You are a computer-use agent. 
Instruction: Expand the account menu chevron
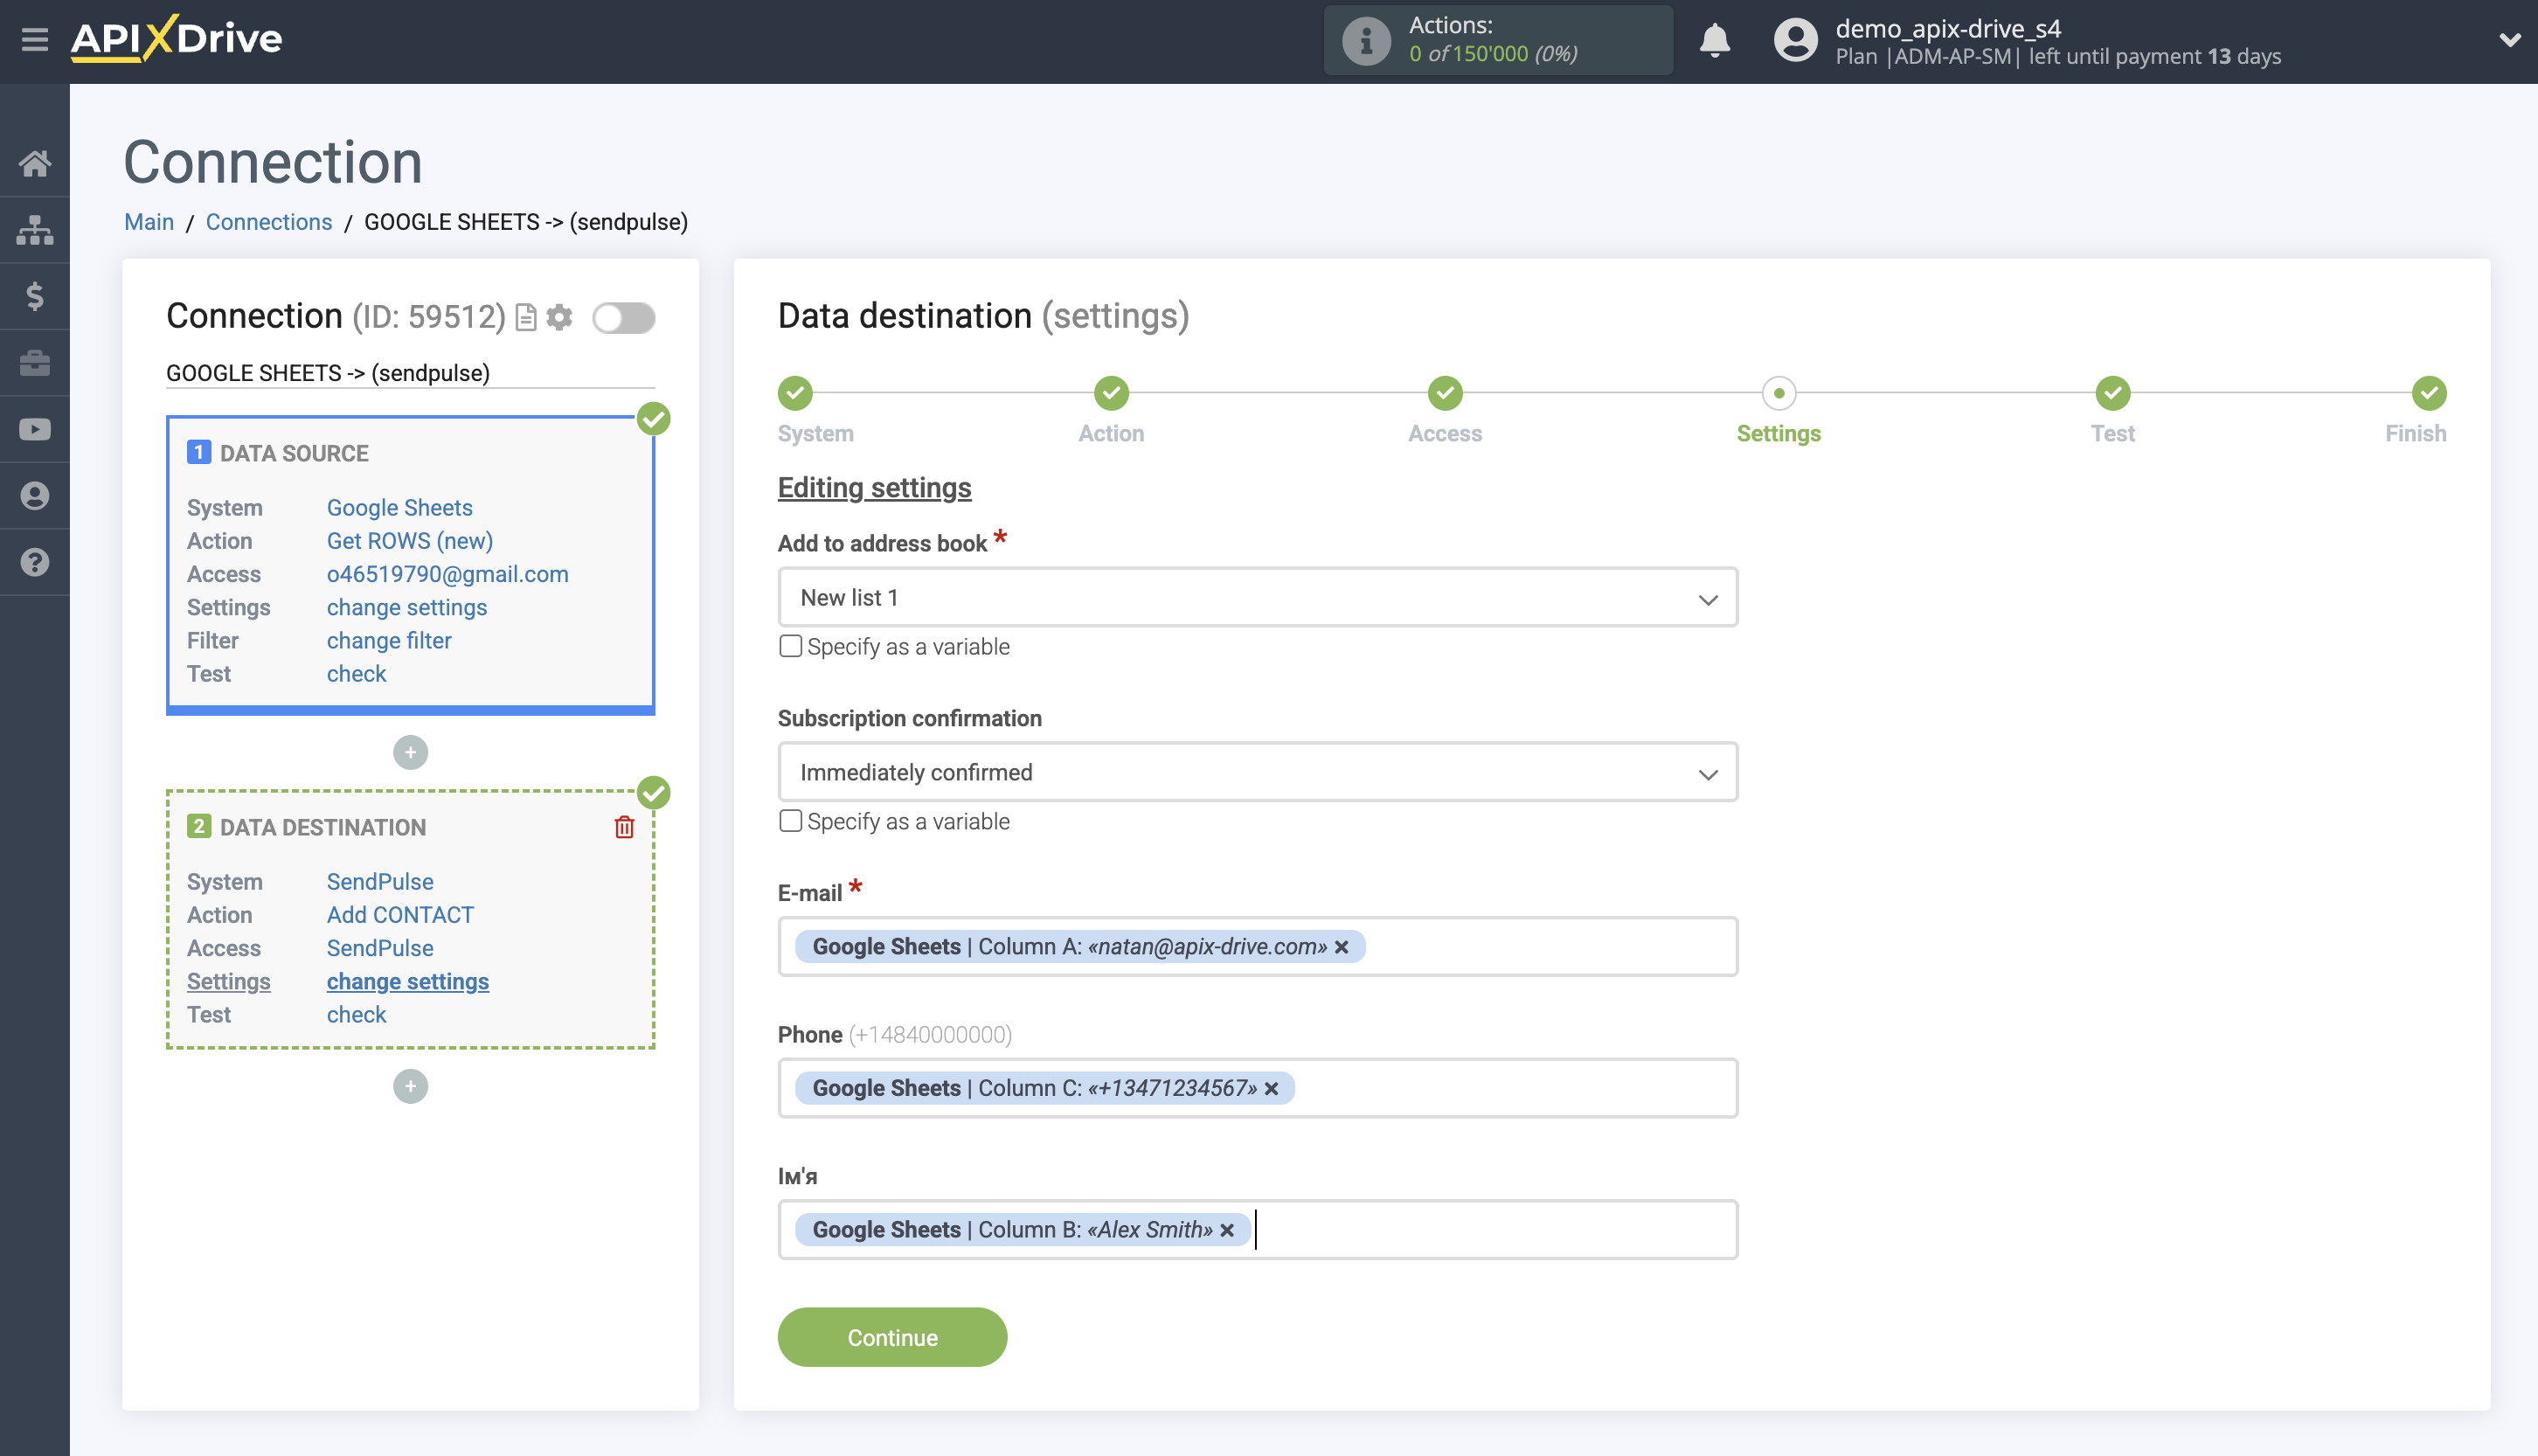tap(2509, 40)
